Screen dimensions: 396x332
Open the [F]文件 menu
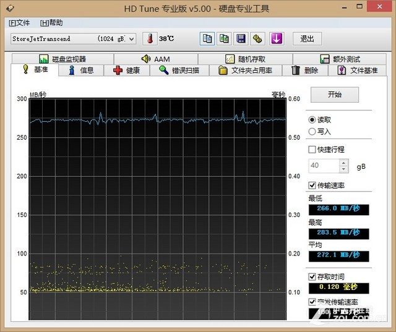pyautogui.click(x=19, y=23)
